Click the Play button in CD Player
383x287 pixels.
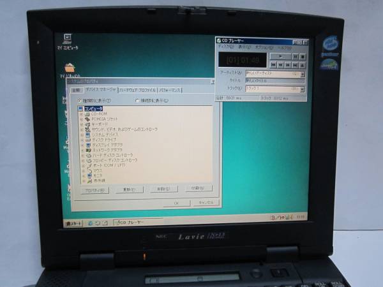(281, 57)
